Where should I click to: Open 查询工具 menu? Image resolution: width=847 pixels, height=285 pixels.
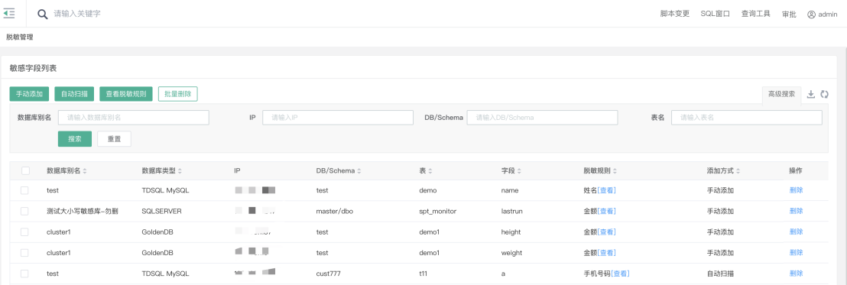756,14
